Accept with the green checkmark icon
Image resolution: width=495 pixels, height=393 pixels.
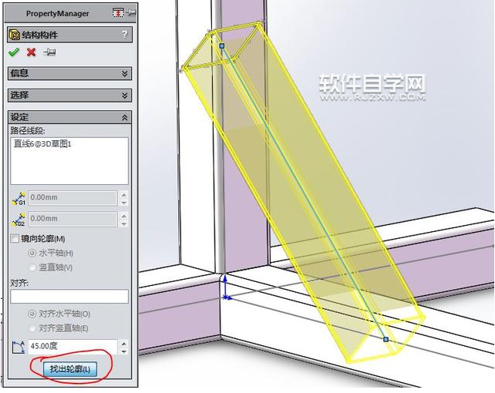click(x=14, y=52)
